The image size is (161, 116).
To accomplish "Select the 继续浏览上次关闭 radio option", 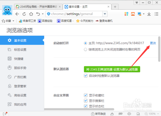I will (x=85, y=50).
